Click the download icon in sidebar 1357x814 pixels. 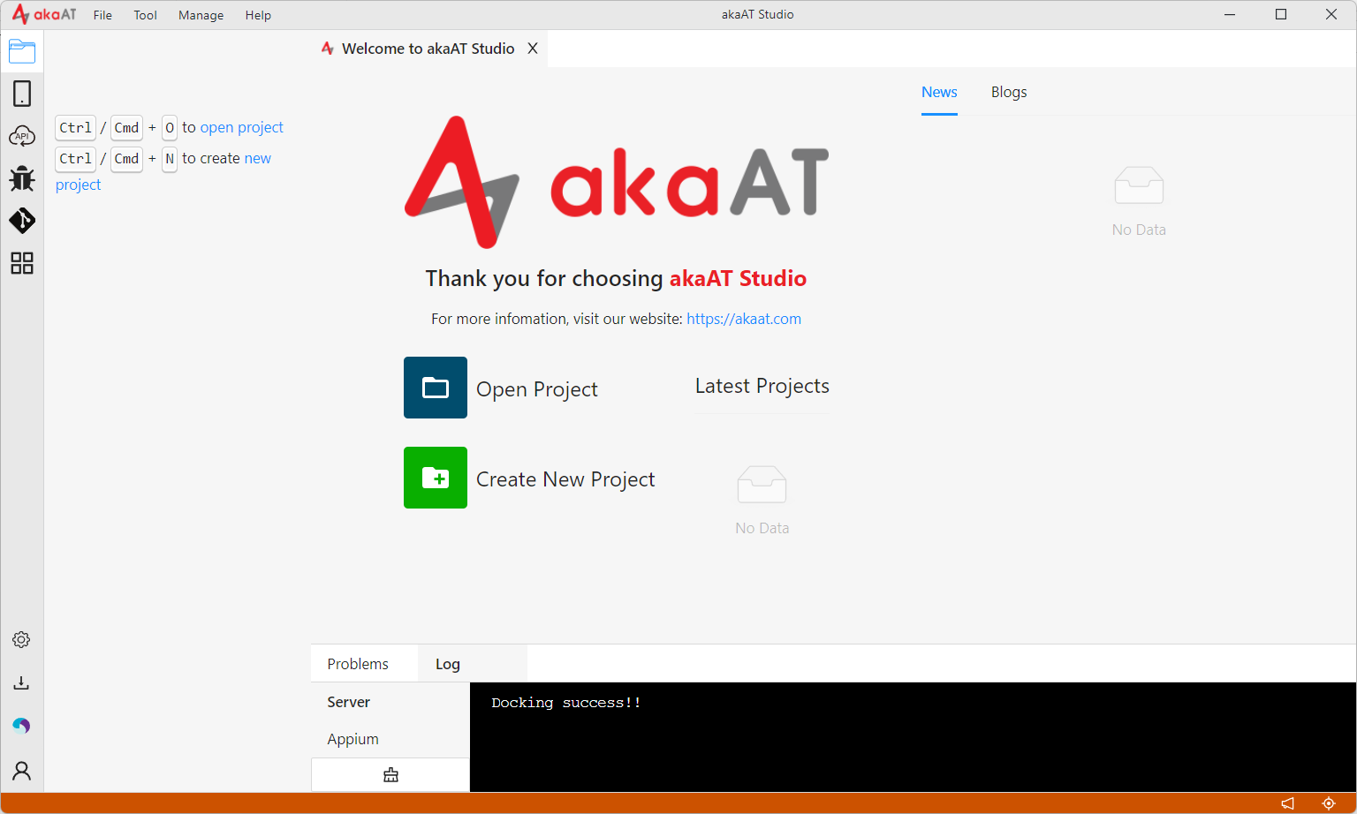click(21, 682)
